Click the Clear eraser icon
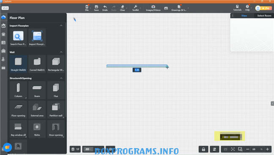274x155 pixels. pyautogui.click(x=123, y=8)
